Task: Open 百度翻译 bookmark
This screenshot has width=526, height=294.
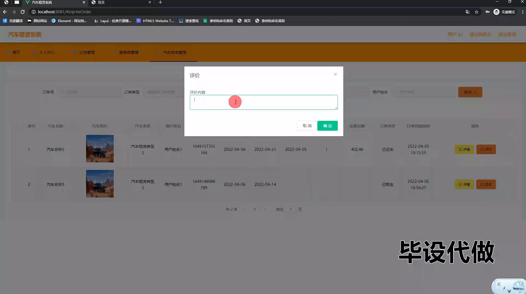Action: [13, 21]
